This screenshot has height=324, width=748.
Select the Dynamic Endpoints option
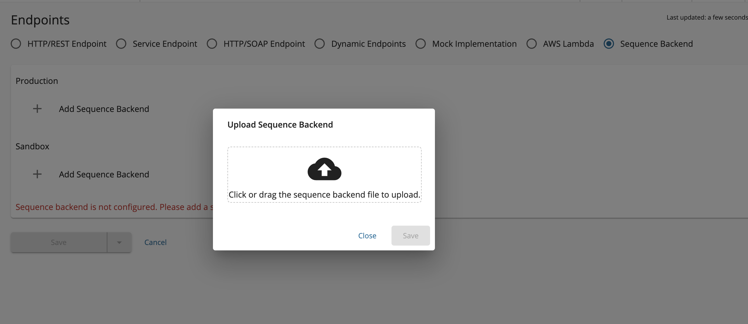(x=319, y=44)
